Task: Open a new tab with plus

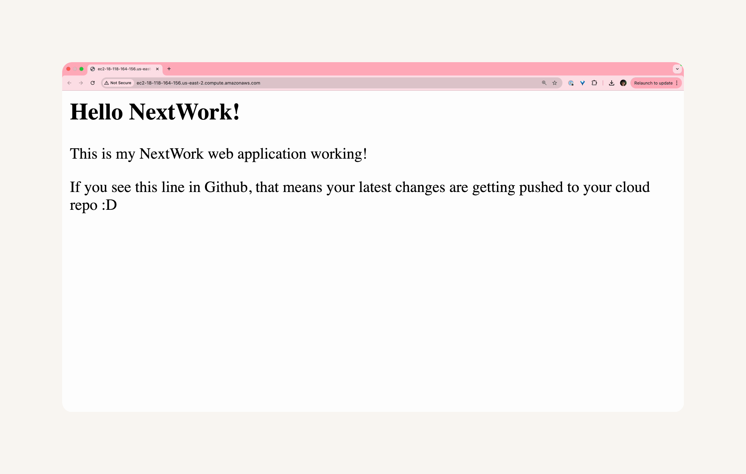Action: 169,69
